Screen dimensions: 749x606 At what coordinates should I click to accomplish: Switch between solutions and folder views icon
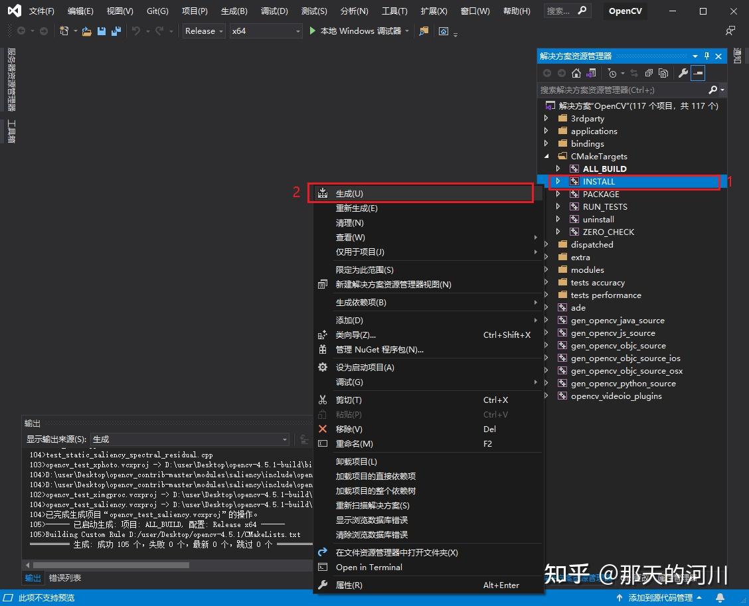[x=591, y=73]
